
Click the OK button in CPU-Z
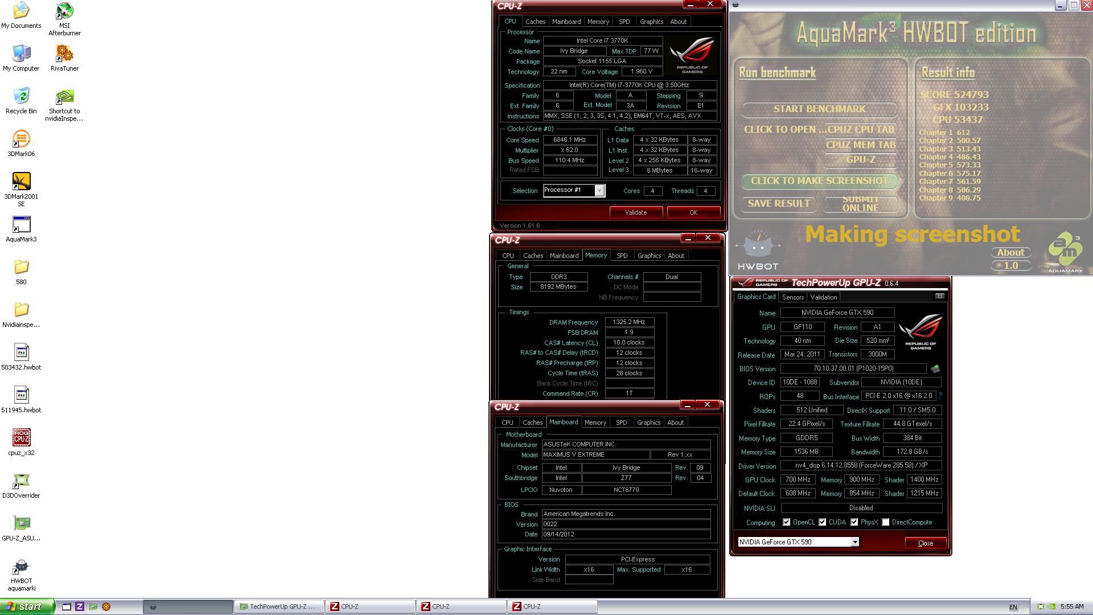tap(693, 212)
